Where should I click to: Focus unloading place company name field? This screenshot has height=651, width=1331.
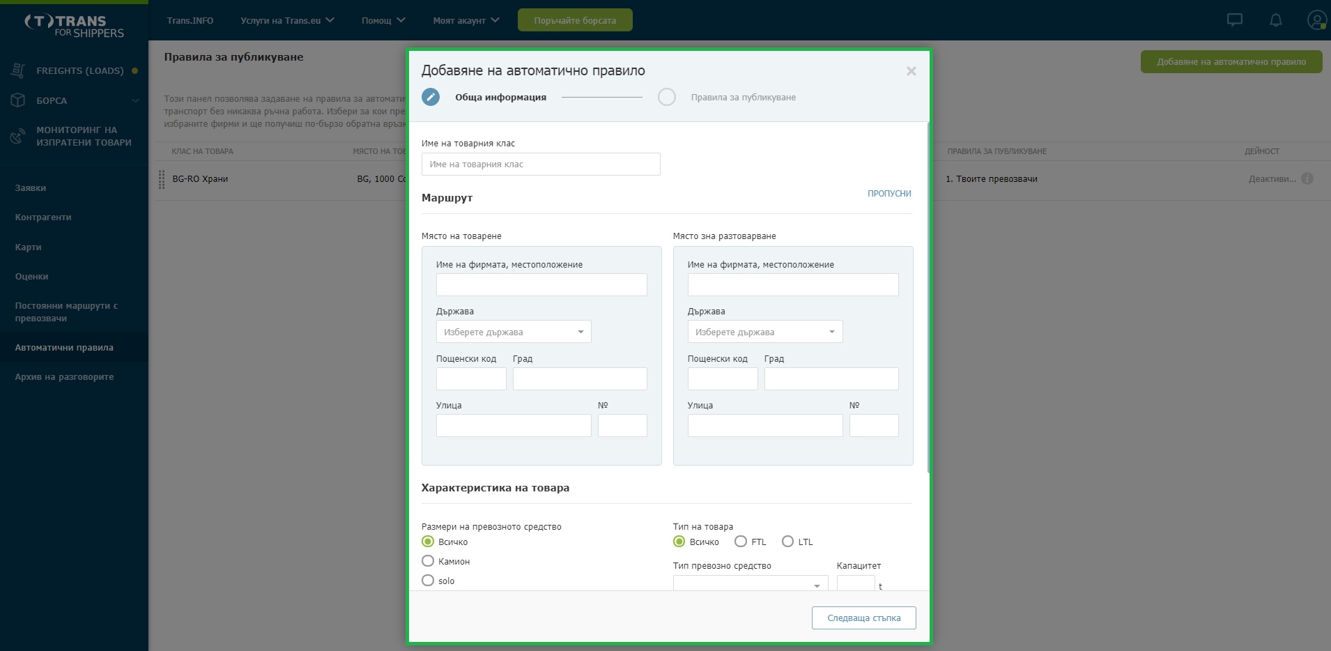(x=793, y=284)
